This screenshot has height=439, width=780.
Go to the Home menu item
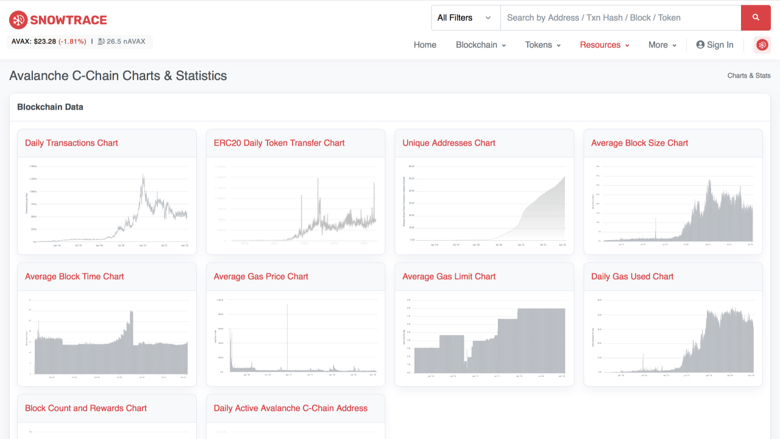pyautogui.click(x=425, y=45)
